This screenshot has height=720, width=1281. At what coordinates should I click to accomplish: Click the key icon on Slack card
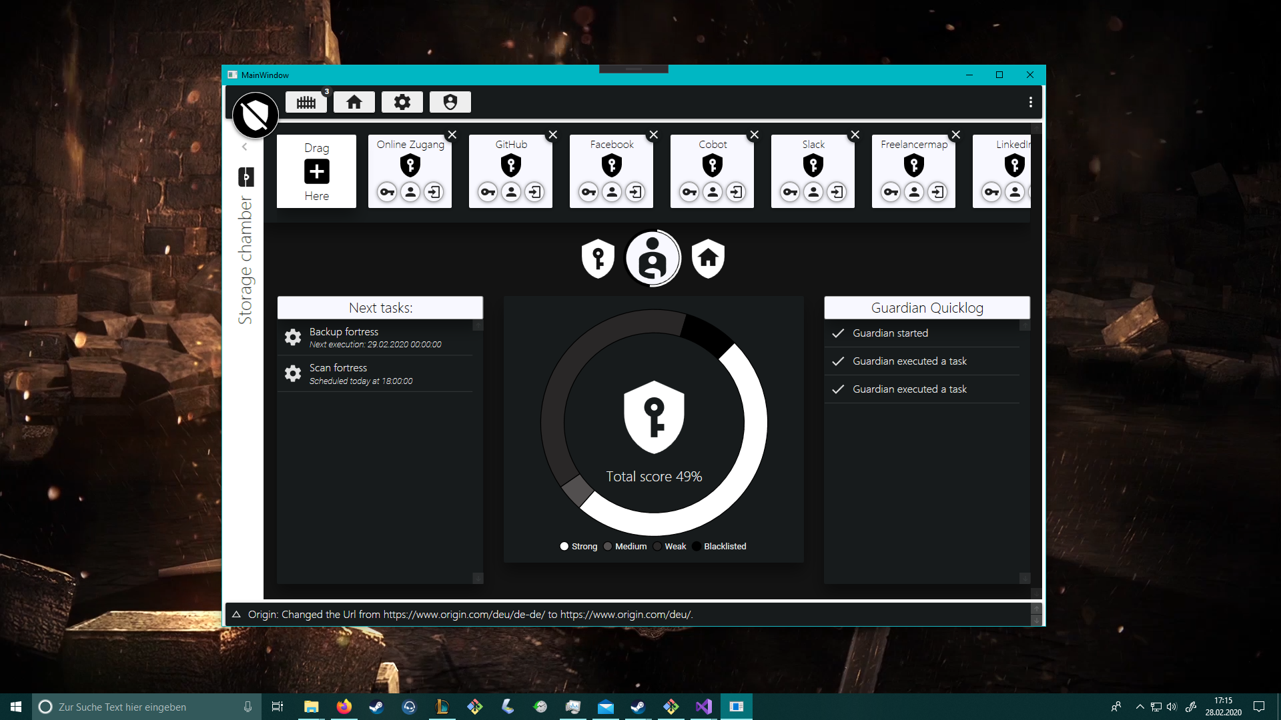(x=791, y=192)
